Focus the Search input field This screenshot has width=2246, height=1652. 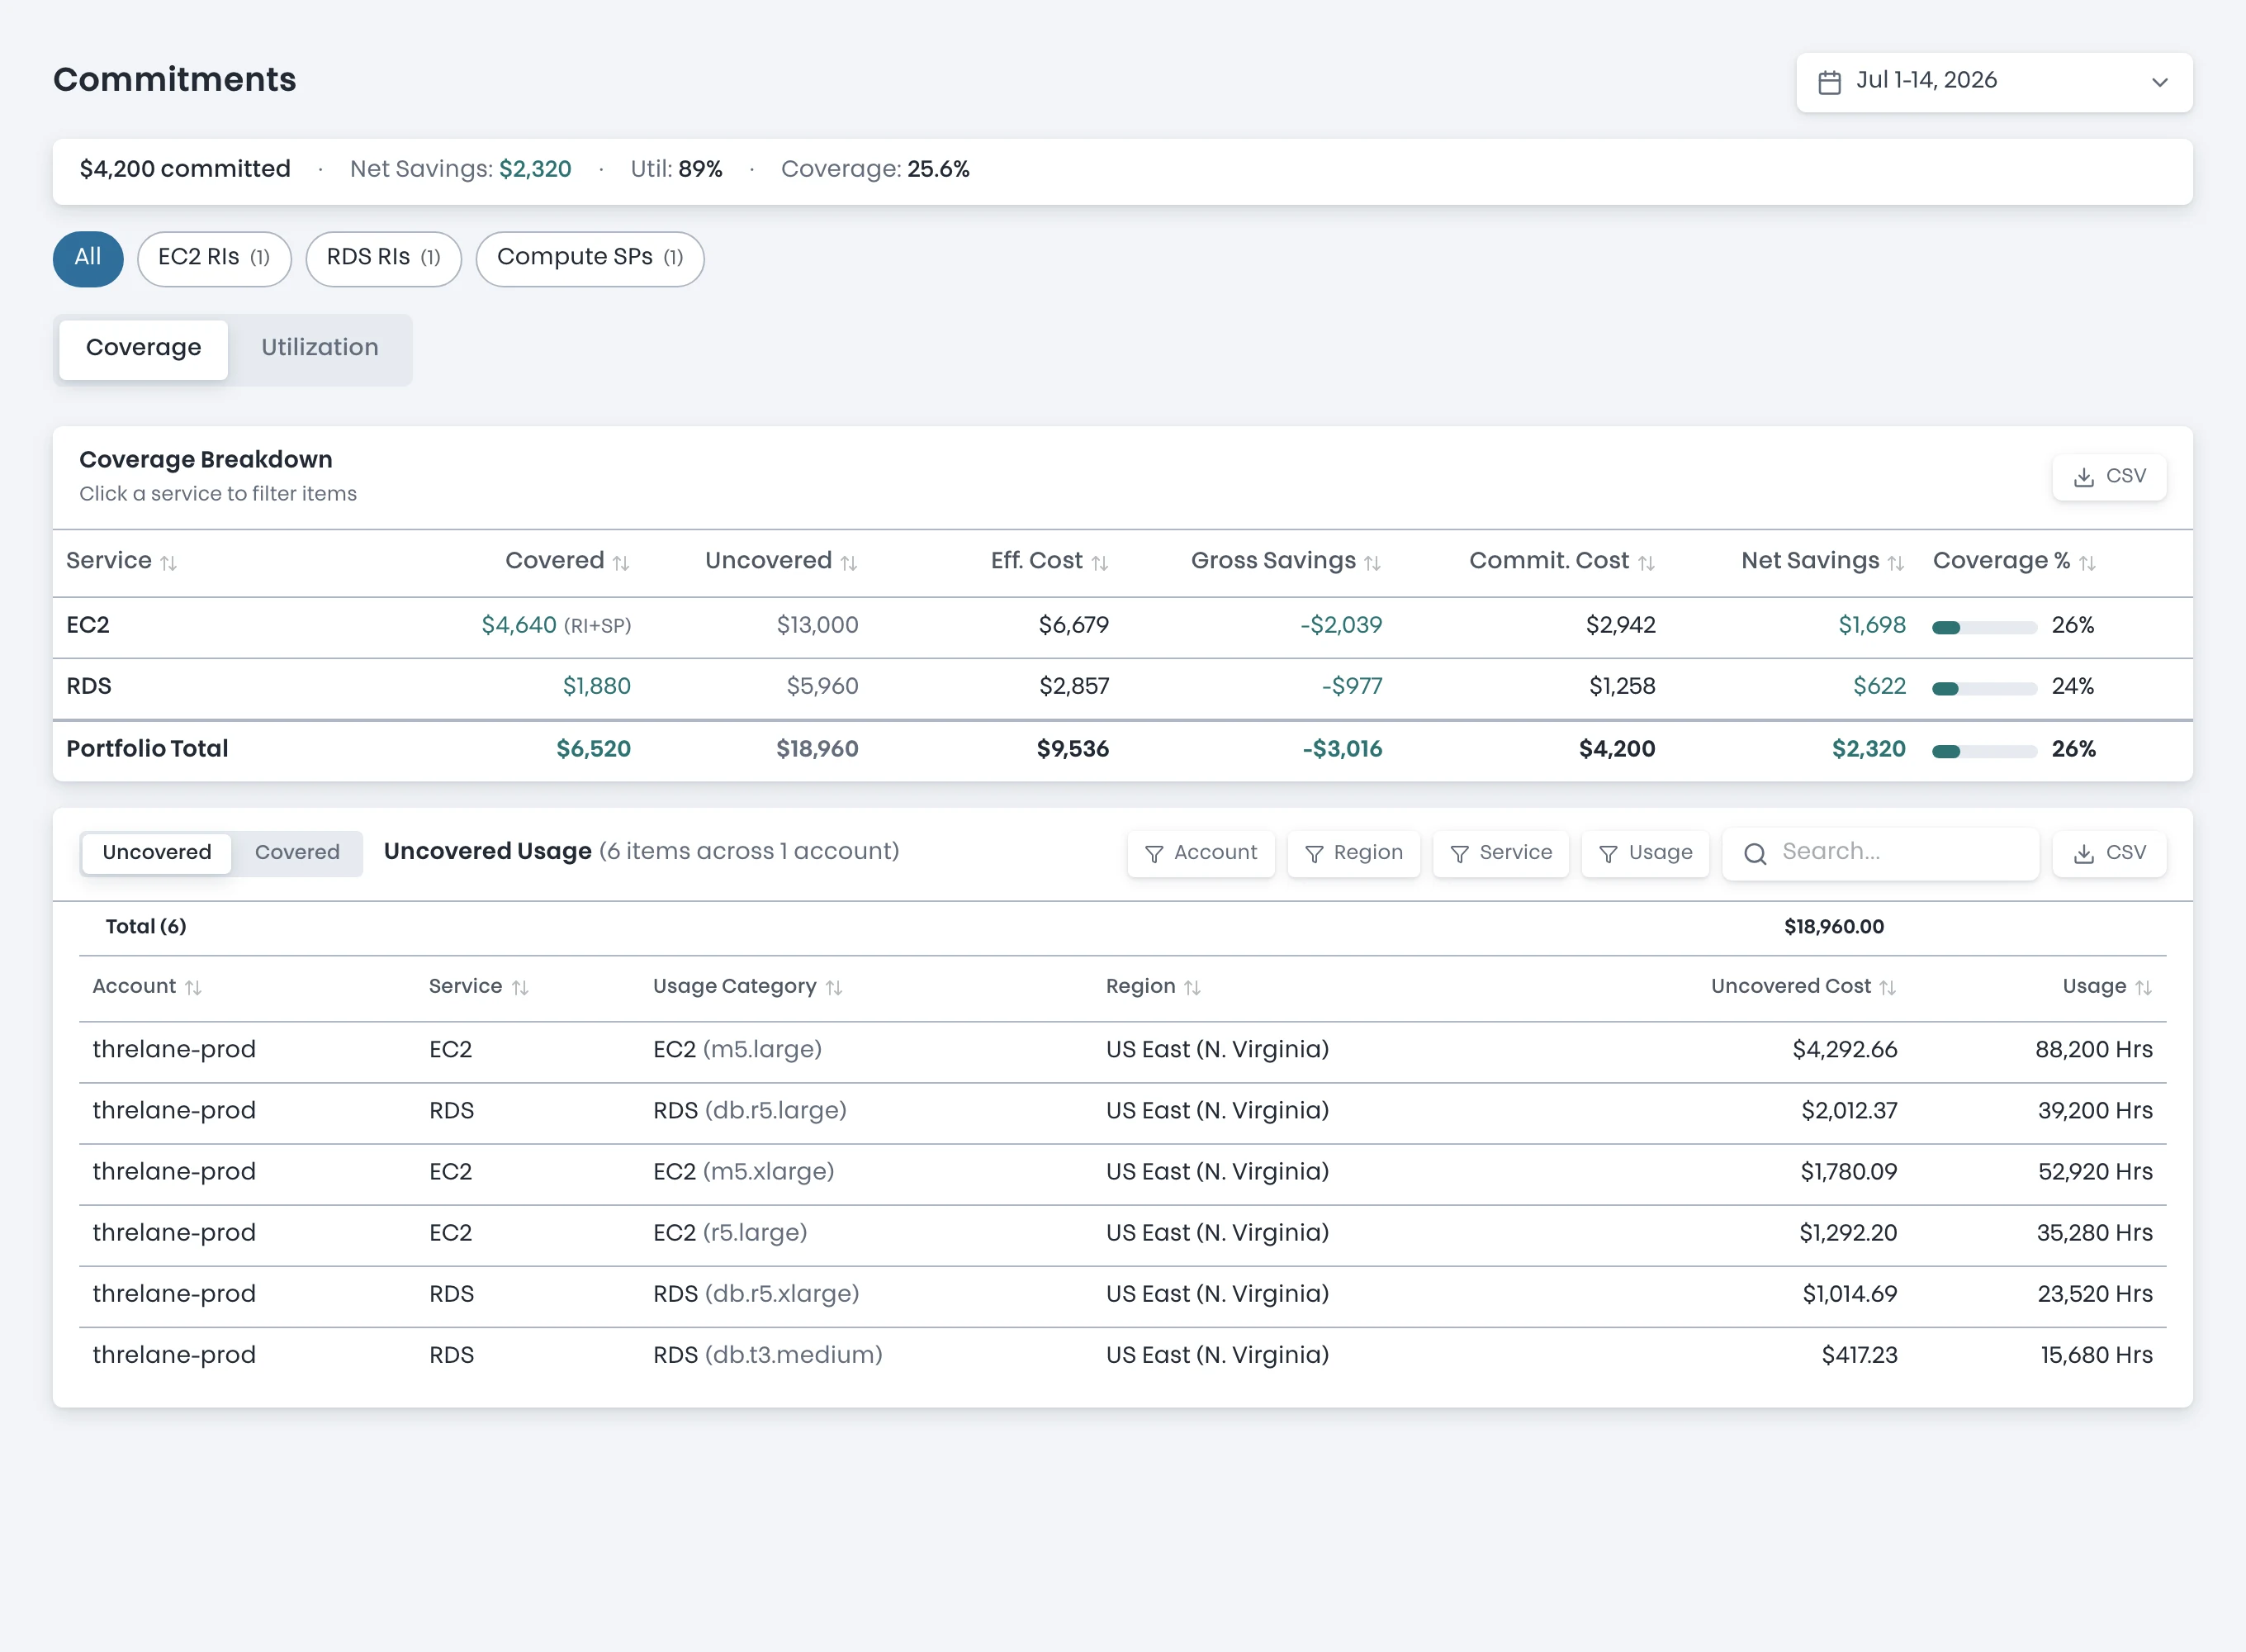[1880, 853]
